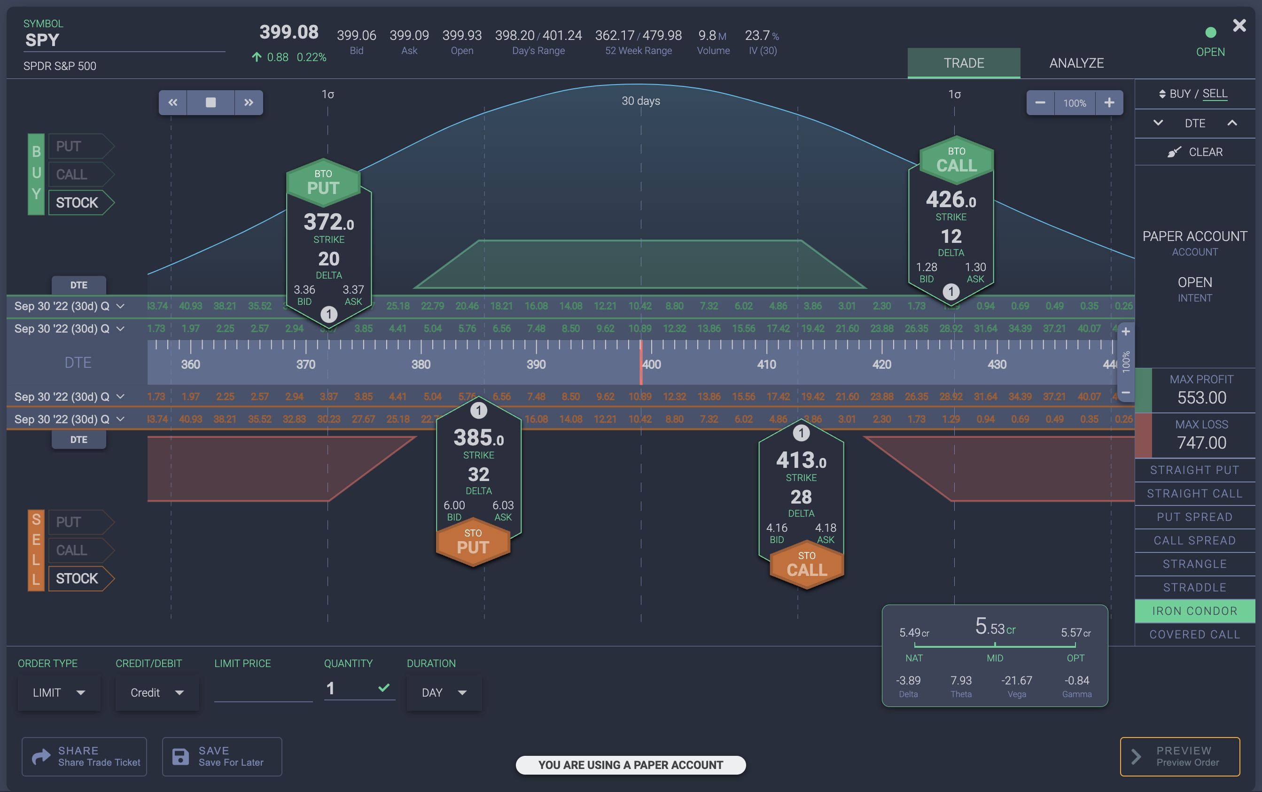Screen dimensions: 1262x792
Task: Click the rewind playback icon above the chart
Action: pyautogui.click(x=173, y=102)
